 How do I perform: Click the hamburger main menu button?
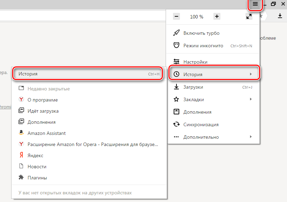pyautogui.click(x=255, y=4)
